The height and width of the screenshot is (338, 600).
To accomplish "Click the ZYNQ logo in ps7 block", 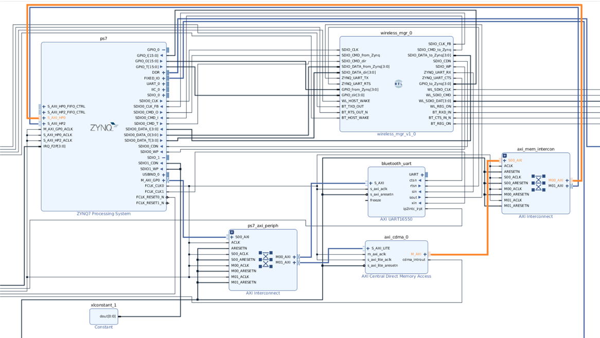I will pyautogui.click(x=103, y=127).
